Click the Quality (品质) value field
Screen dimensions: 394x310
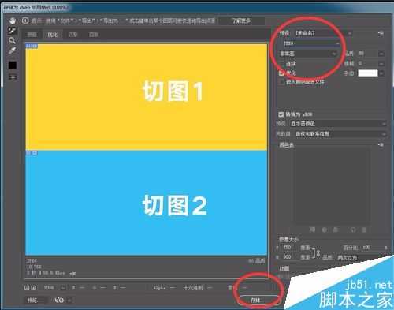[x=366, y=54]
